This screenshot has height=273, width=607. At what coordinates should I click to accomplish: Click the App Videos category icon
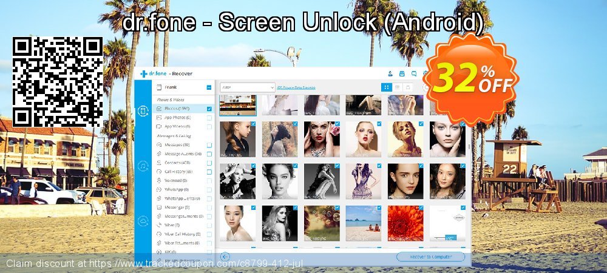tap(158, 126)
